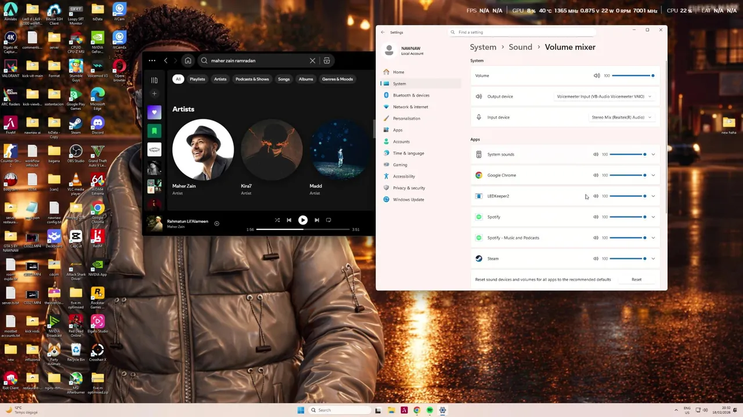Select OBS Studio desktop icon
The image size is (743, 417).
pyautogui.click(x=75, y=155)
